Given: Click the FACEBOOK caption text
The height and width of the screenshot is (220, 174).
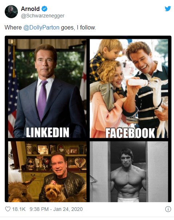Looking at the screenshot, I should [130, 133].
